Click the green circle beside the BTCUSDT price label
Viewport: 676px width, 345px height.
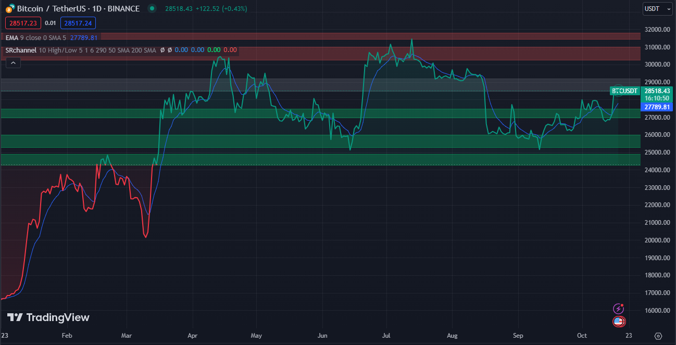618,91
